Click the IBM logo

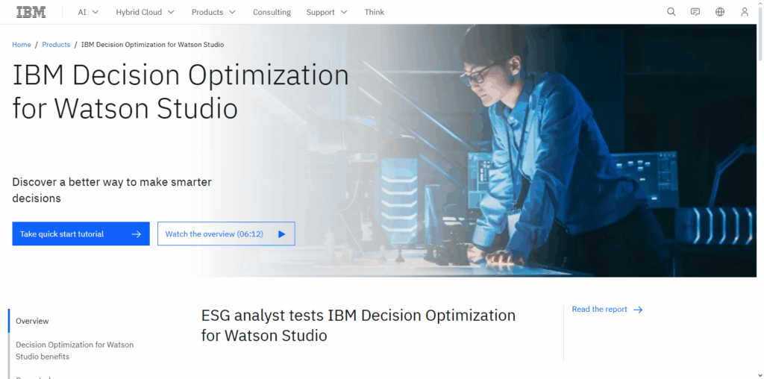point(31,12)
